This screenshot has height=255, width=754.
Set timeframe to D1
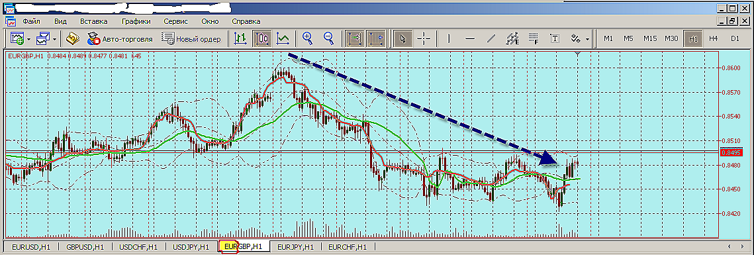click(x=735, y=39)
